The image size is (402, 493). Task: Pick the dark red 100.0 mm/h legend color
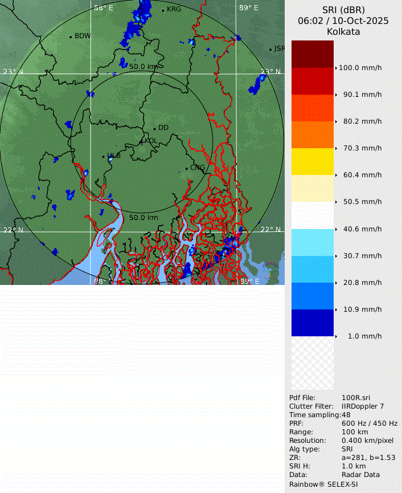click(x=312, y=54)
